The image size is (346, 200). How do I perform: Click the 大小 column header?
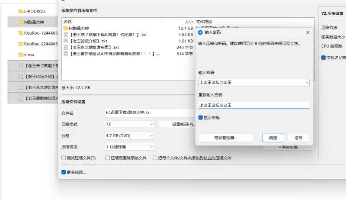click(189, 21)
